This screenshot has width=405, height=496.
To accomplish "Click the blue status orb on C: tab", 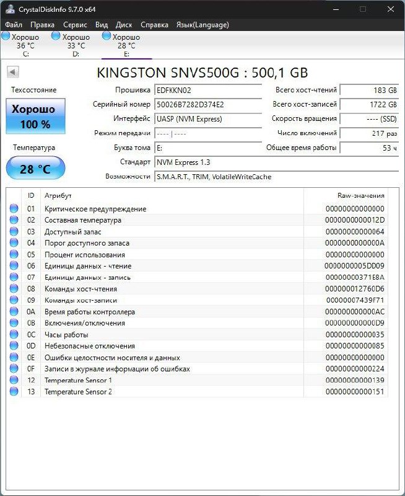I will coord(6,36).
